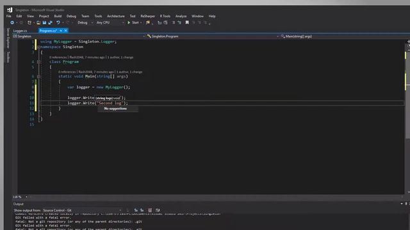Viewport: 410px width, 230px height.
Task: Open the Window menu
Action: coord(197,16)
